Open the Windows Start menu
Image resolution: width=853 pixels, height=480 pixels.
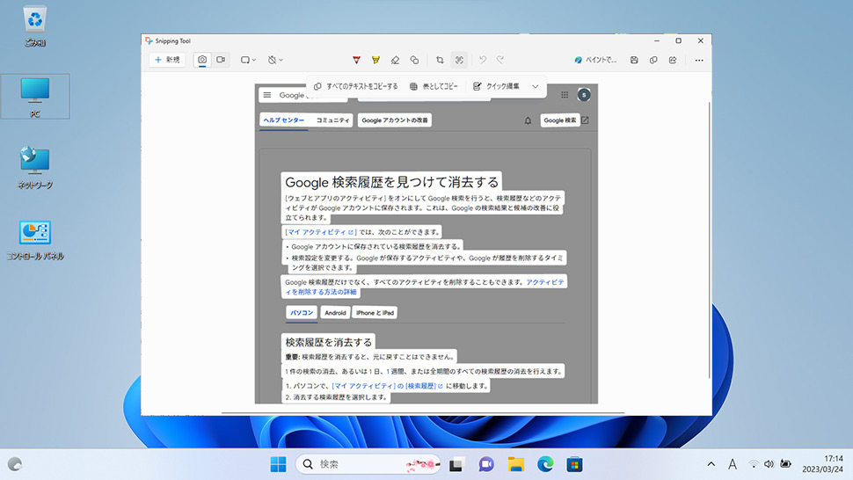(278, 464)
